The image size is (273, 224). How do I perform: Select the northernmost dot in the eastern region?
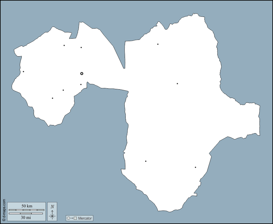(x=158, y=44)
